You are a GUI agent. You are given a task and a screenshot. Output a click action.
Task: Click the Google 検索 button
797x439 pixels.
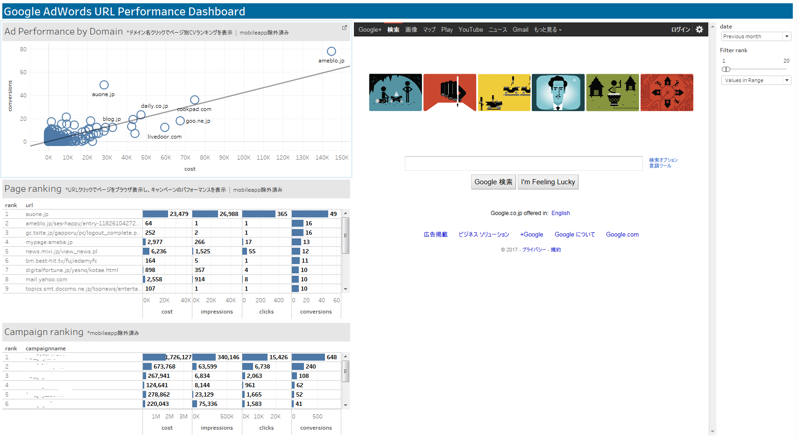pos(494,182)
